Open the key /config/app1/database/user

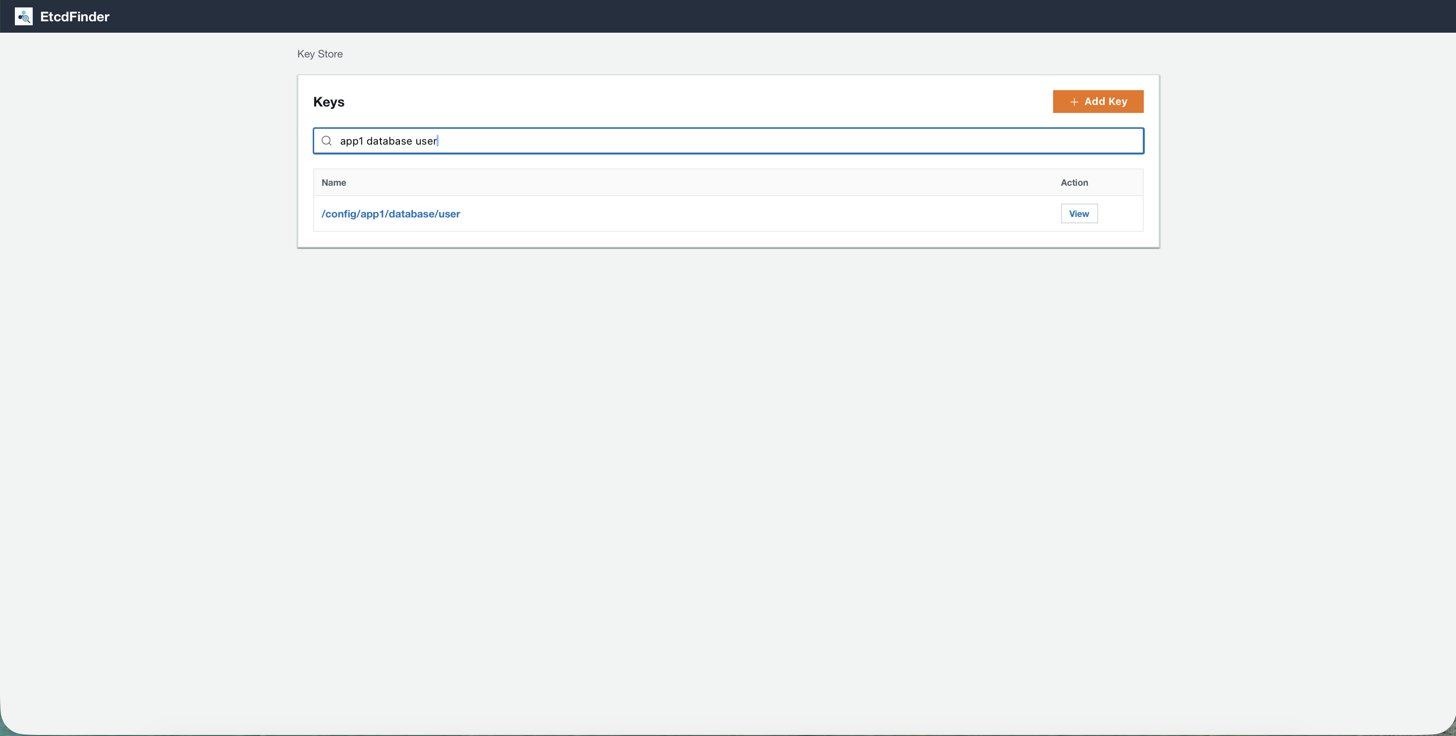[391, 214]
